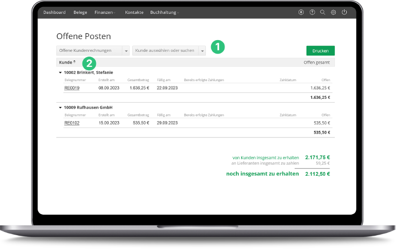The height and width of the screenshot is (249, 396).
Task: Collapse the 10002 Brinkert, Stefanie group
Action: coord(60,72)
